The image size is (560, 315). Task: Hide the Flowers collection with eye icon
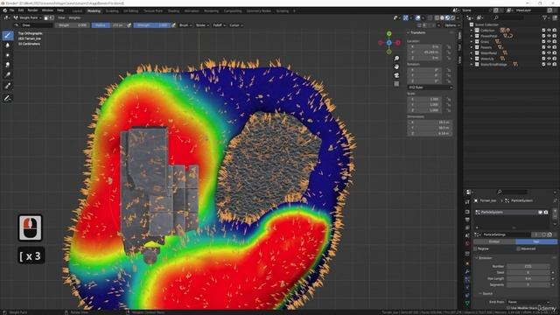[x=549, y=47]
